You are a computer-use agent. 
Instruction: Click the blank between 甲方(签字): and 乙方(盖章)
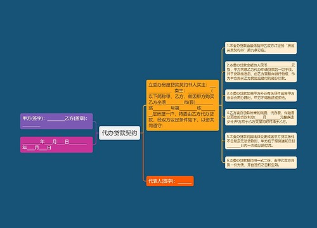56,119
